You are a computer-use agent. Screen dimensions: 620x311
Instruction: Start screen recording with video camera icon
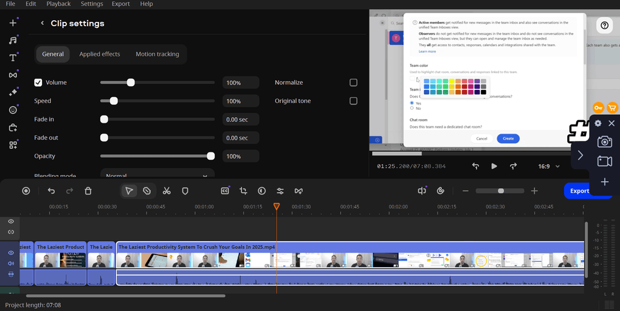(x=605, y=161)
